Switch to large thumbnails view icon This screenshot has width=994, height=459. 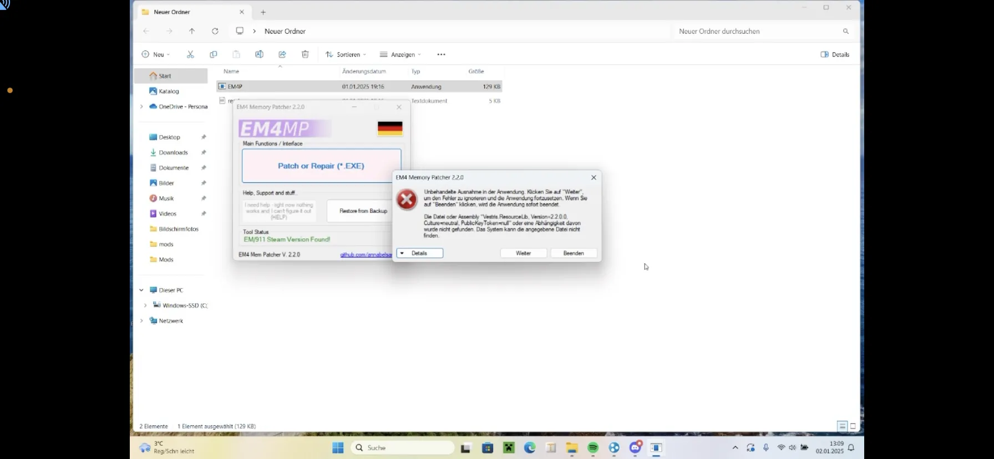[853, 426]
